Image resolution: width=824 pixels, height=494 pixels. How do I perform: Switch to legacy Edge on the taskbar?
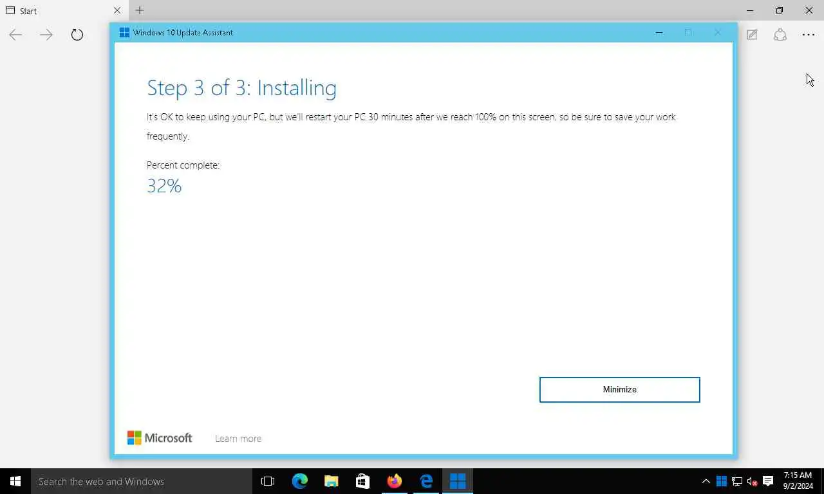click(426, 481)
